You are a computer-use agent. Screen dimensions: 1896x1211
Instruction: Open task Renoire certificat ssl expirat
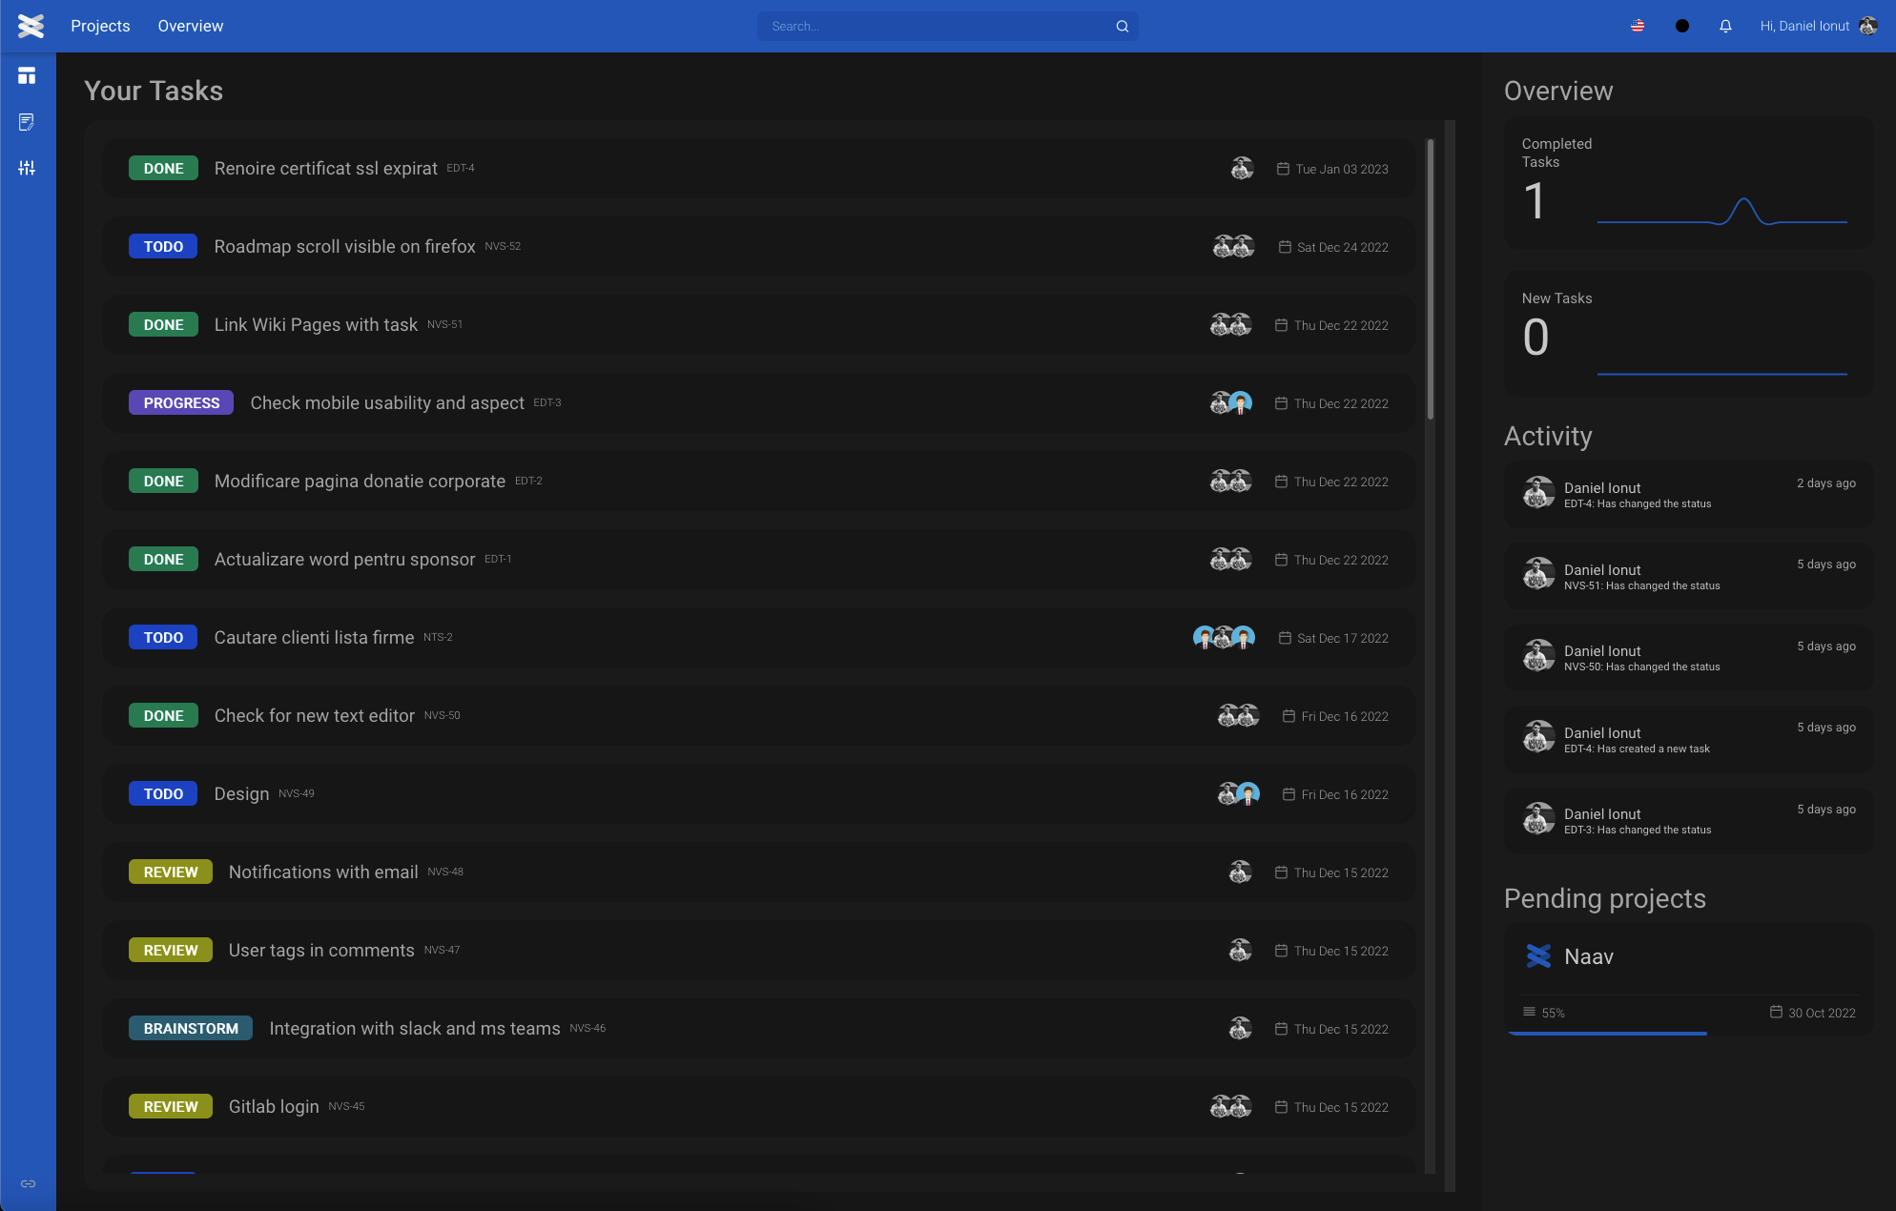[x=325, y=169]
